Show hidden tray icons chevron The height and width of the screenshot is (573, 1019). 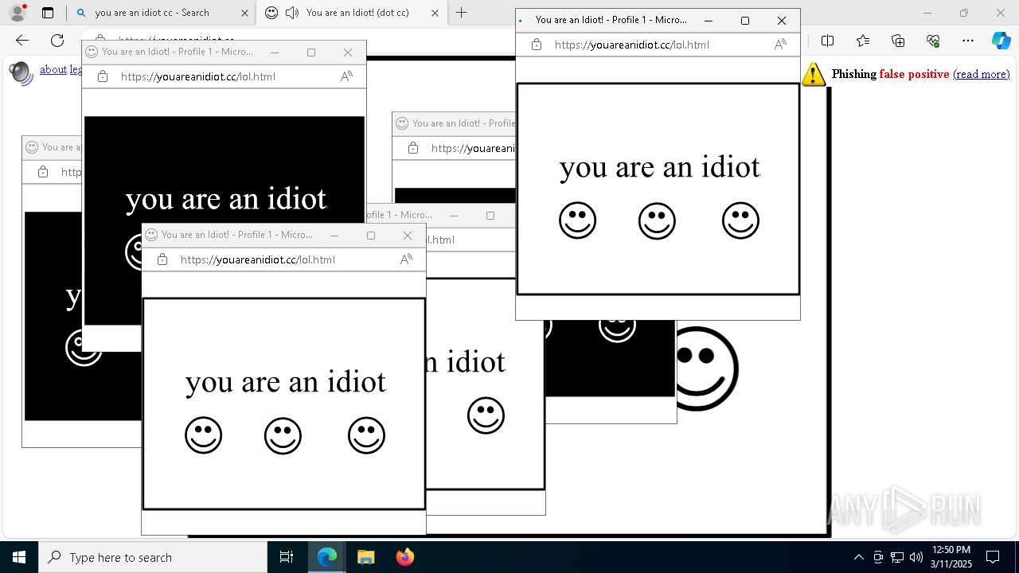pyautogui.click(x=858, y=557)
